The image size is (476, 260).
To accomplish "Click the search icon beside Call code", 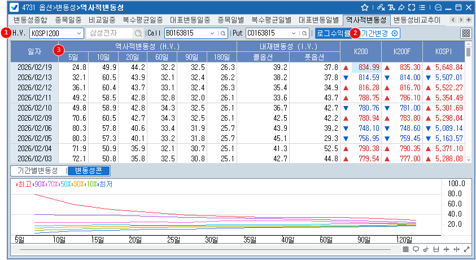I will point(224,33).
